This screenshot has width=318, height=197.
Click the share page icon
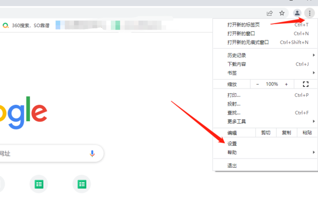coord(269,13)
